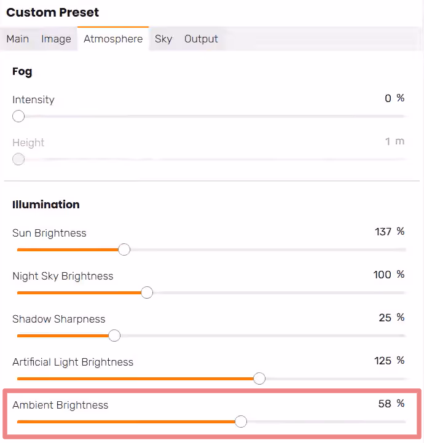Click the Night Sky Brightness slider knob
This screenshot has height=443, width=424.
pos(147,292)
